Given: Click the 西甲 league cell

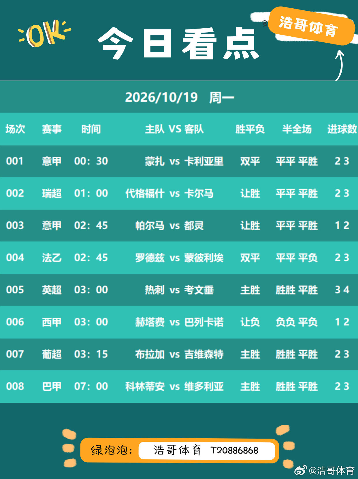Looking at the screenshot, I should (52, 322).
